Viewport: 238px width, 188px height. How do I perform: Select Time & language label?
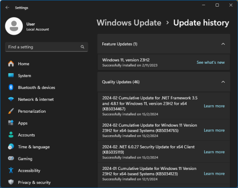click(x=34, y=147)
